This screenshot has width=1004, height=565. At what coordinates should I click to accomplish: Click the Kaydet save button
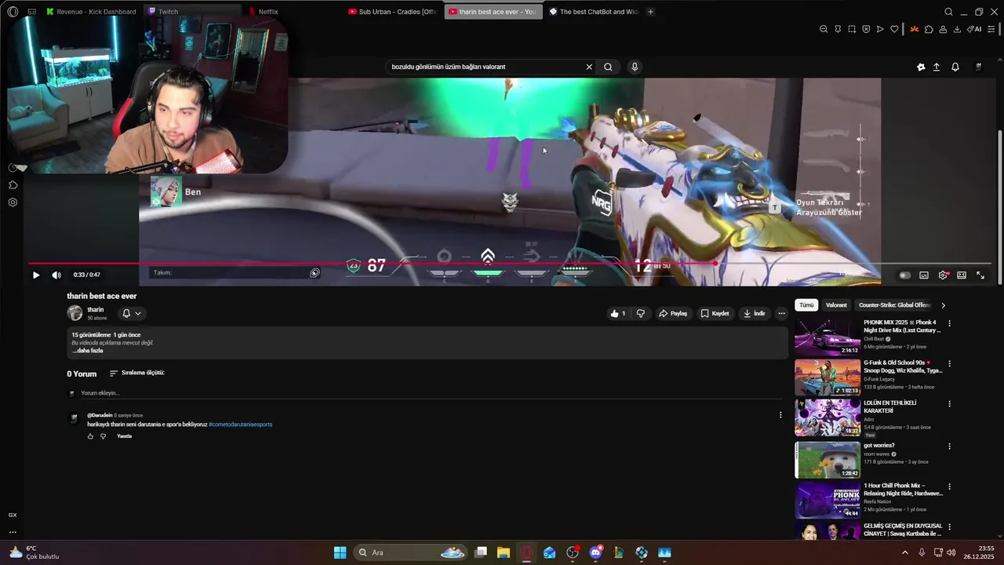pos(715,313)
